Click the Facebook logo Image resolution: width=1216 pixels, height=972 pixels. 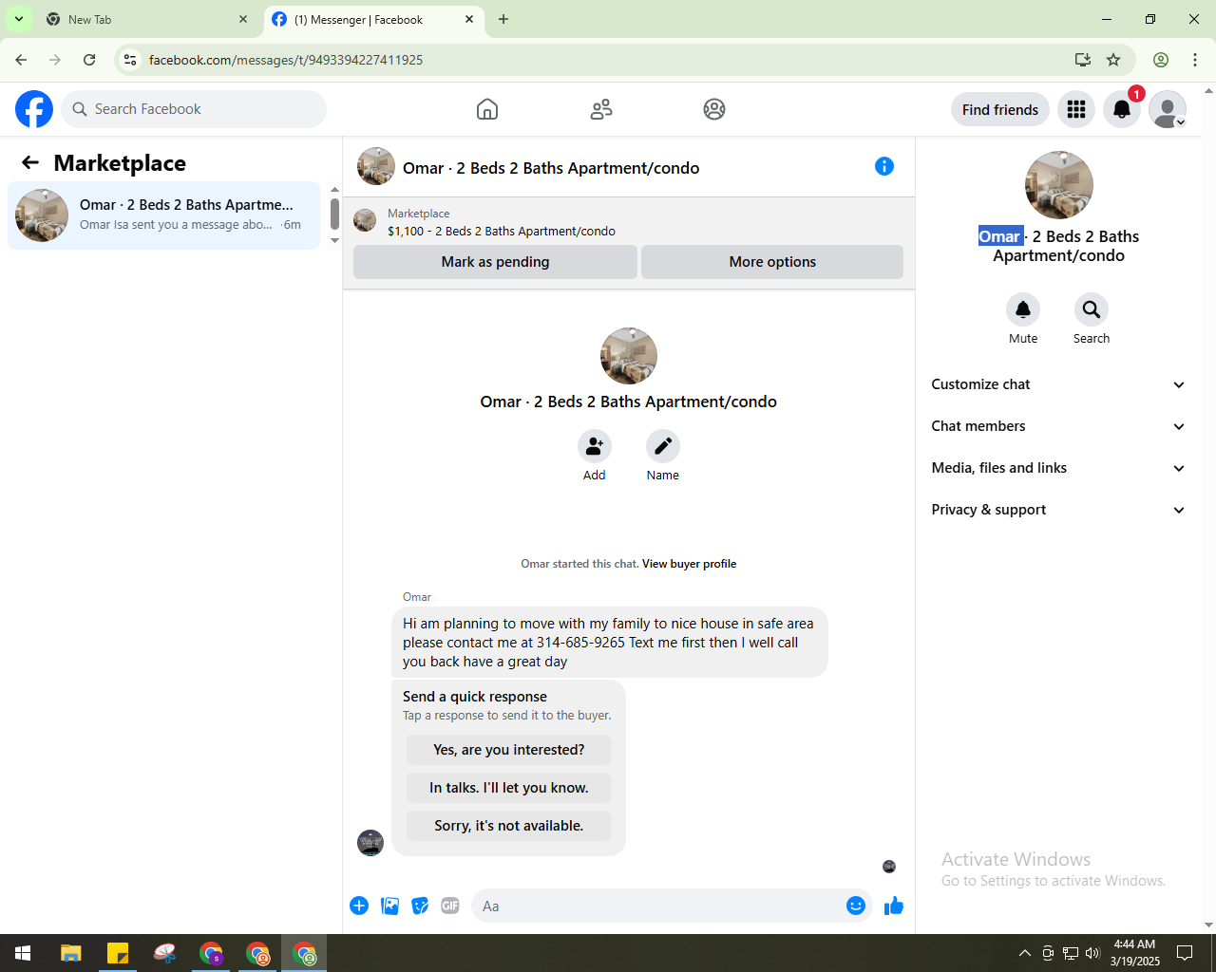(x=34, y=109)
